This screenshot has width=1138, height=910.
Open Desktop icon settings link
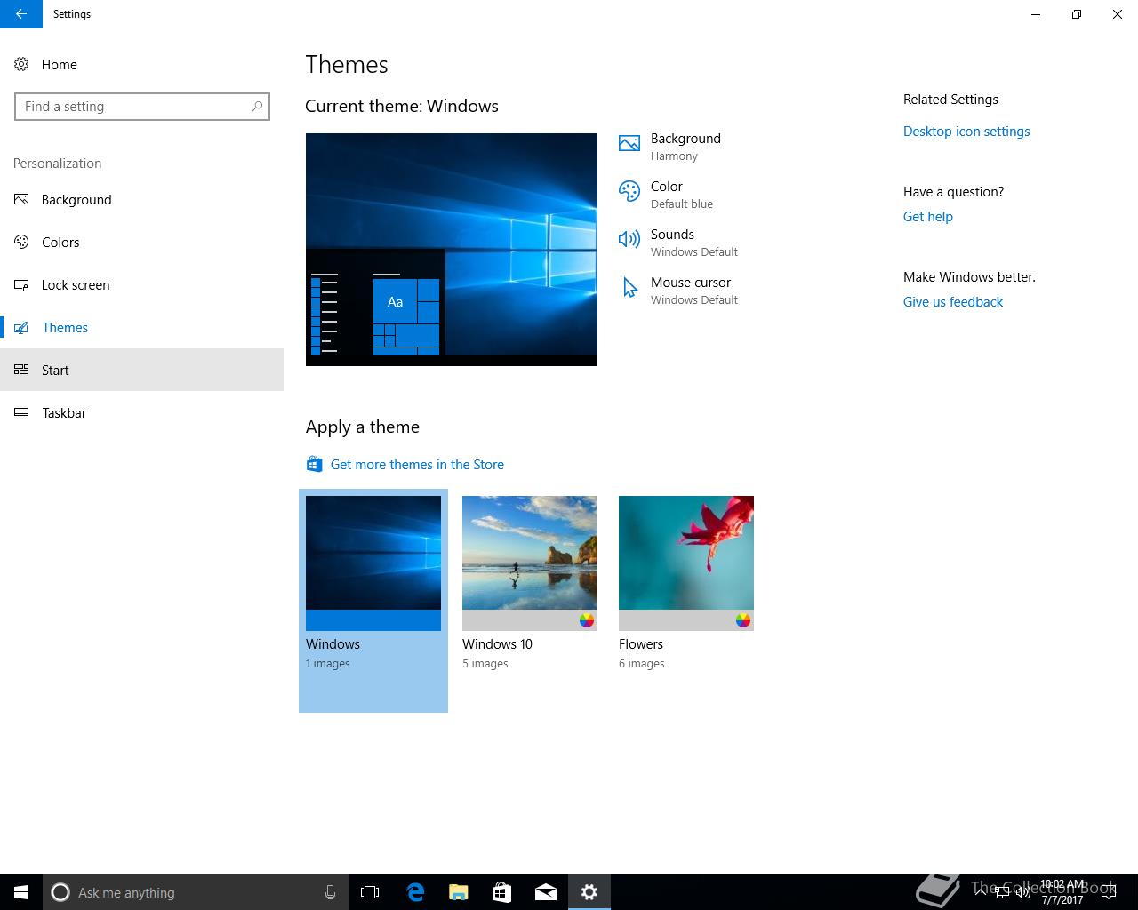[966, 132]
